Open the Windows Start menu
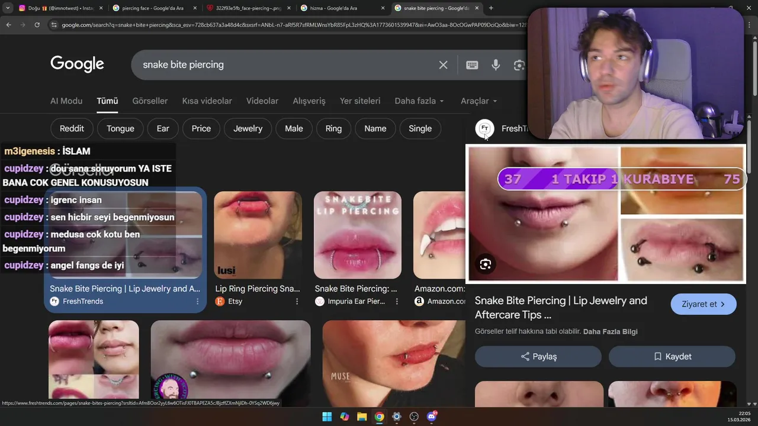The width and height of the screenshot is (758, 426). pos(327,417)
